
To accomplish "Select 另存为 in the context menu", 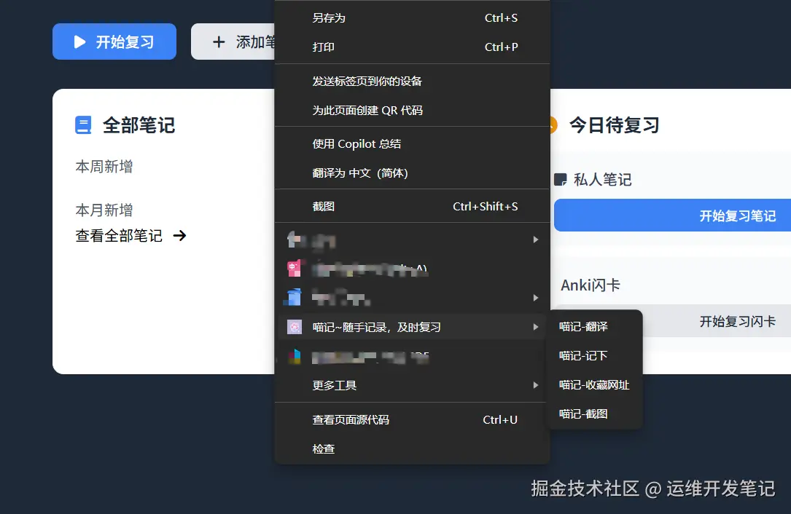I will pyautogui.click(x=412, y=18).
